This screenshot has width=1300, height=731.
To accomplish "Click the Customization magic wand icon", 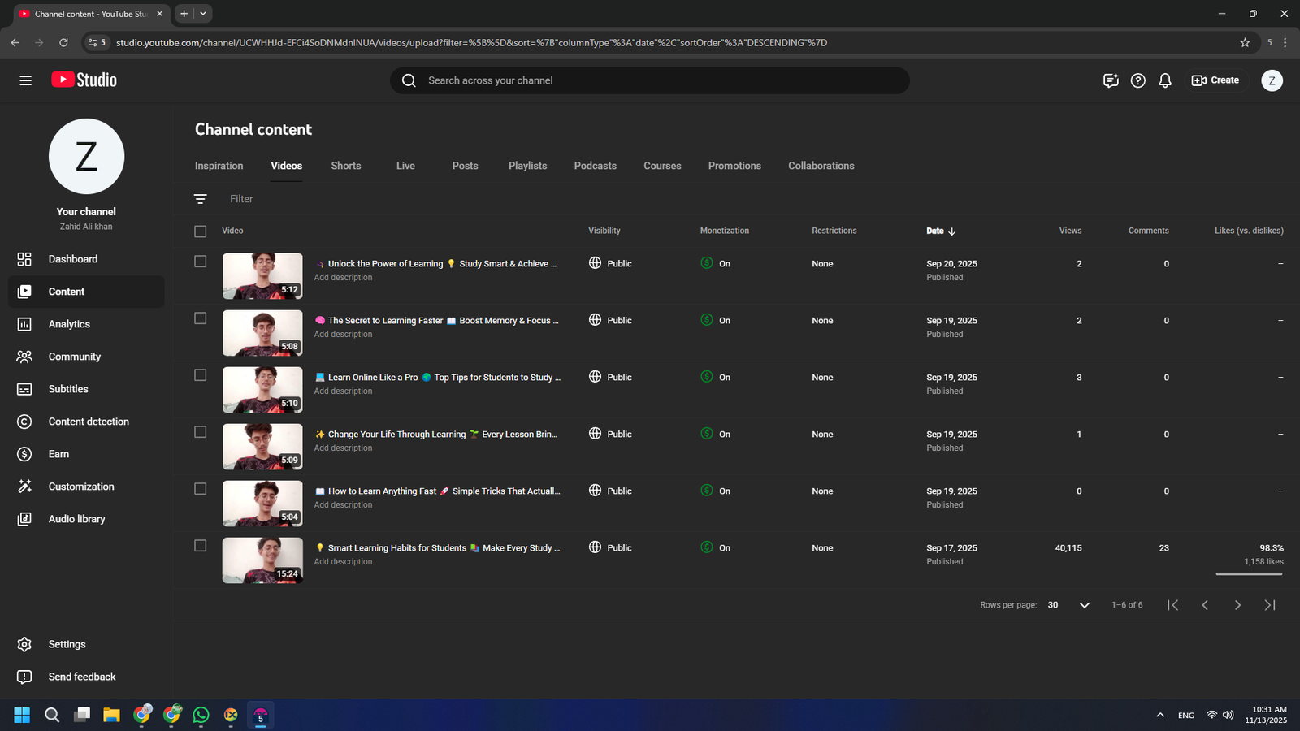I will [24, 487].
